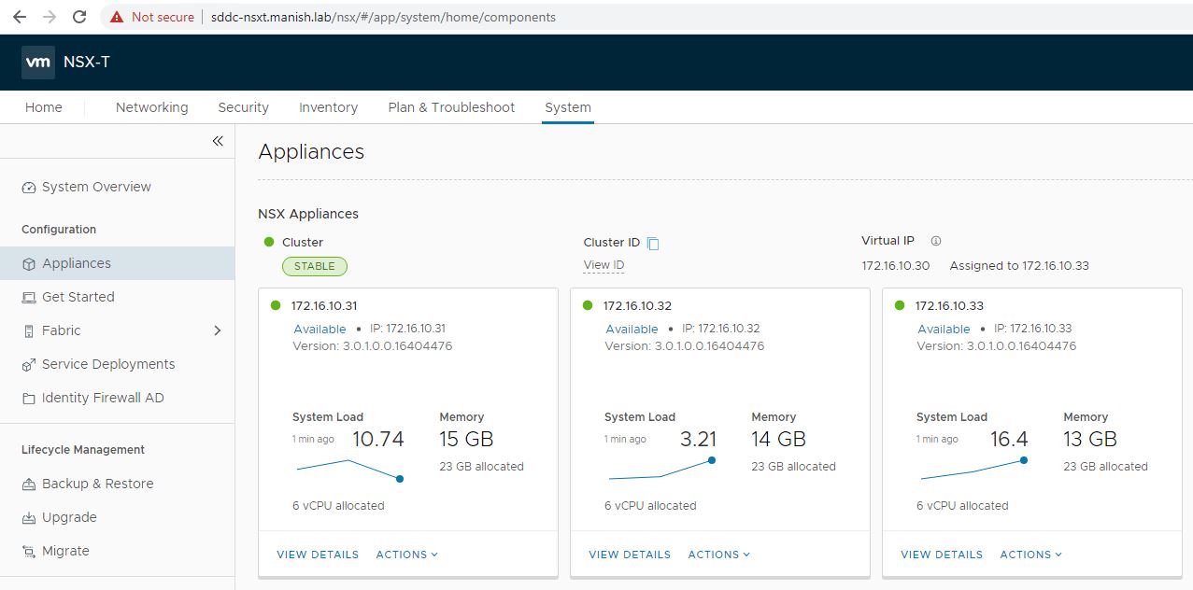Expand the Fabric submenu arrow
The image size is (1193, 590).
pyautogui.click(x=218, y=330)
